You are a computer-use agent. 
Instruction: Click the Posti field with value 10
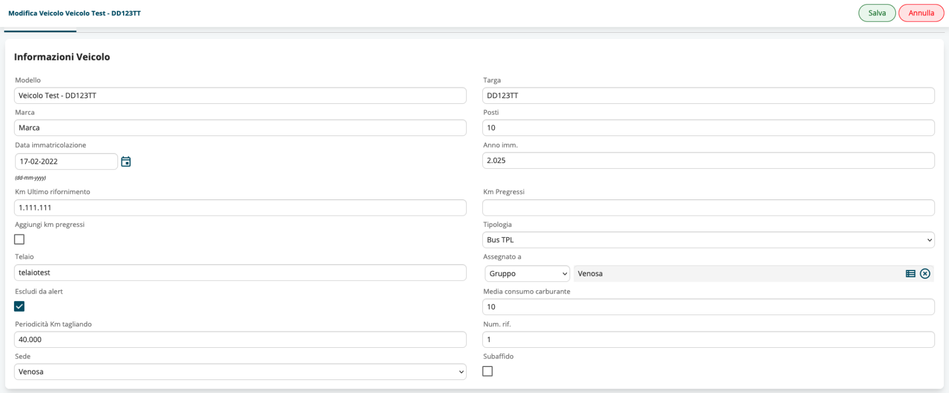pyautogui.click(x=708, y=128)
